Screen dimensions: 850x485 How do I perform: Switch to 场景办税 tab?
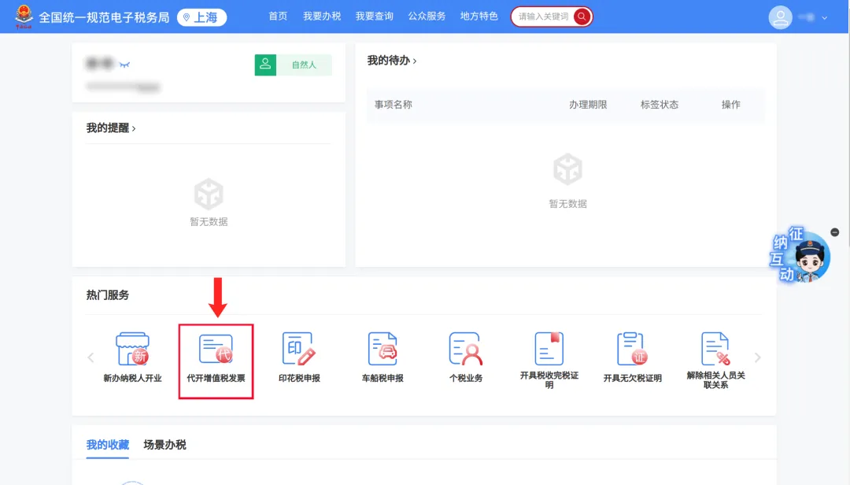(164, 445)
